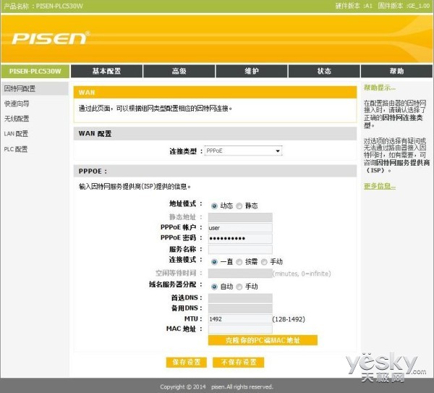Open the 高级 tab
The height and width of the screenshot is (393, 434).
tap(179, 71)
